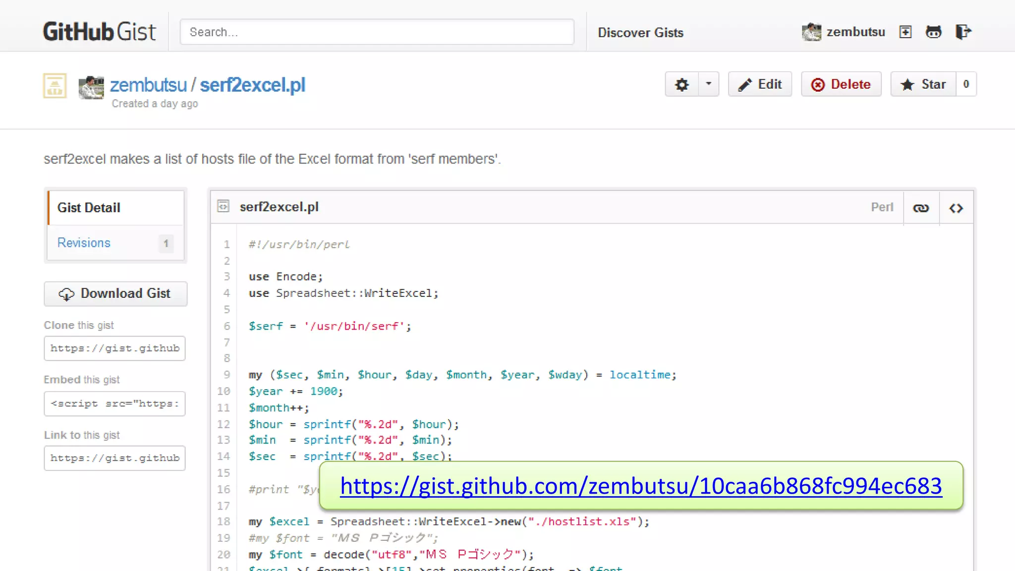Image resolution: width=1015 pixels, height=571 pixels.
Task: Click the gist type icon next to avatar
Action: pyautogui.click(x=55, y=86)
